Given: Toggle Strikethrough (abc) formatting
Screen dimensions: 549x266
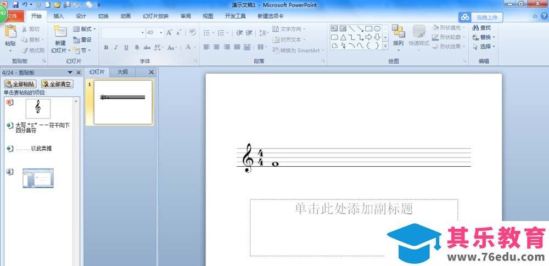Looking at the screenshot, I should pyautogui.click(x=147, y=48).
